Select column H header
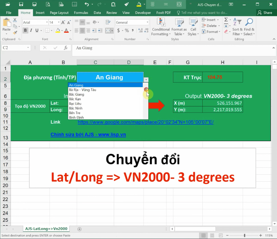This screenshot has width=277, height=239. pyautogui.click(x=223, y=63)
